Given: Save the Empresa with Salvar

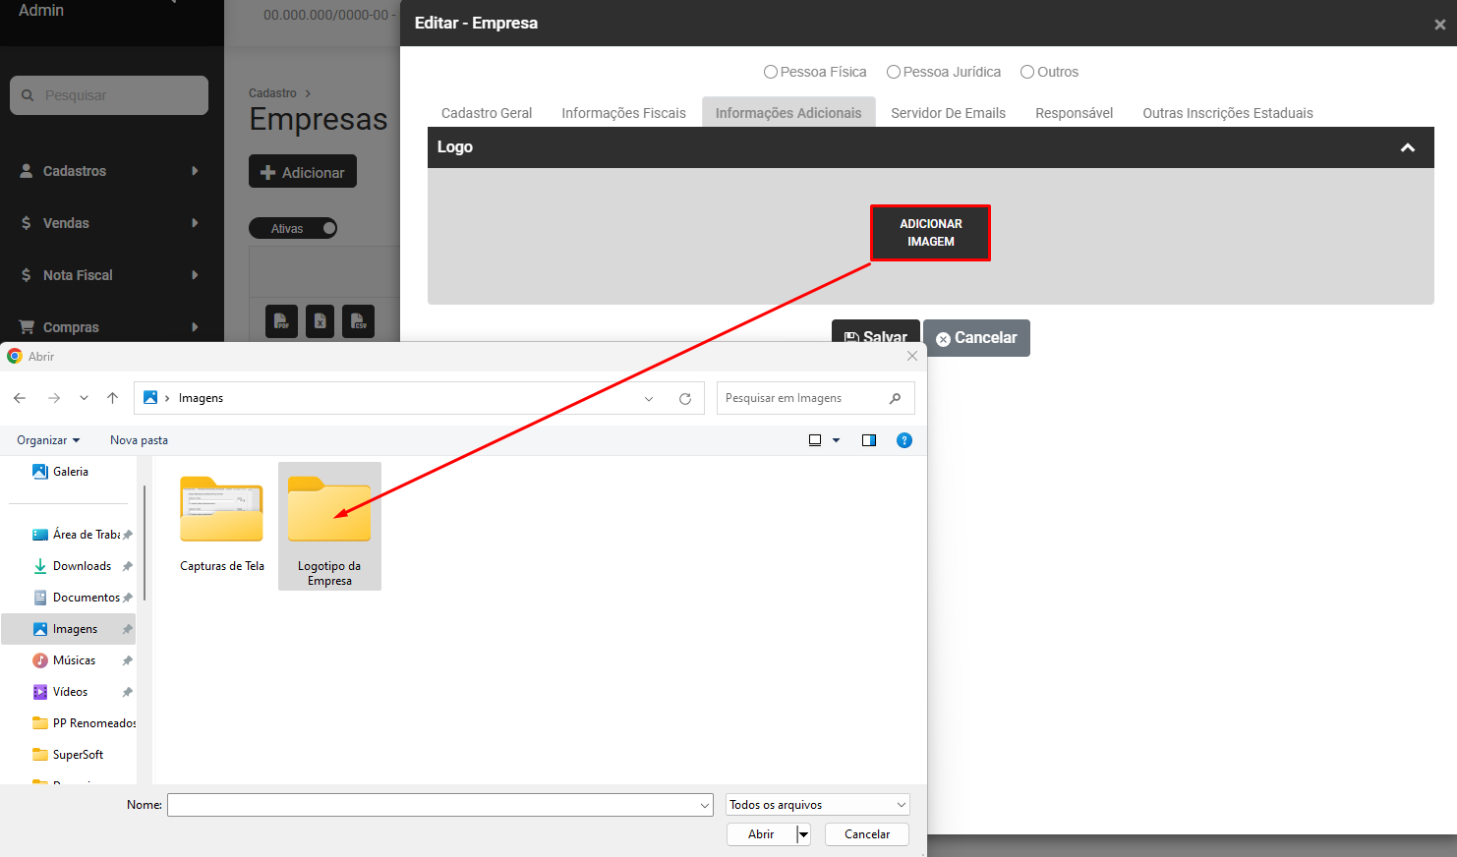Looking at the screenshot, I should pyautogui.click(x=876, y=331).
